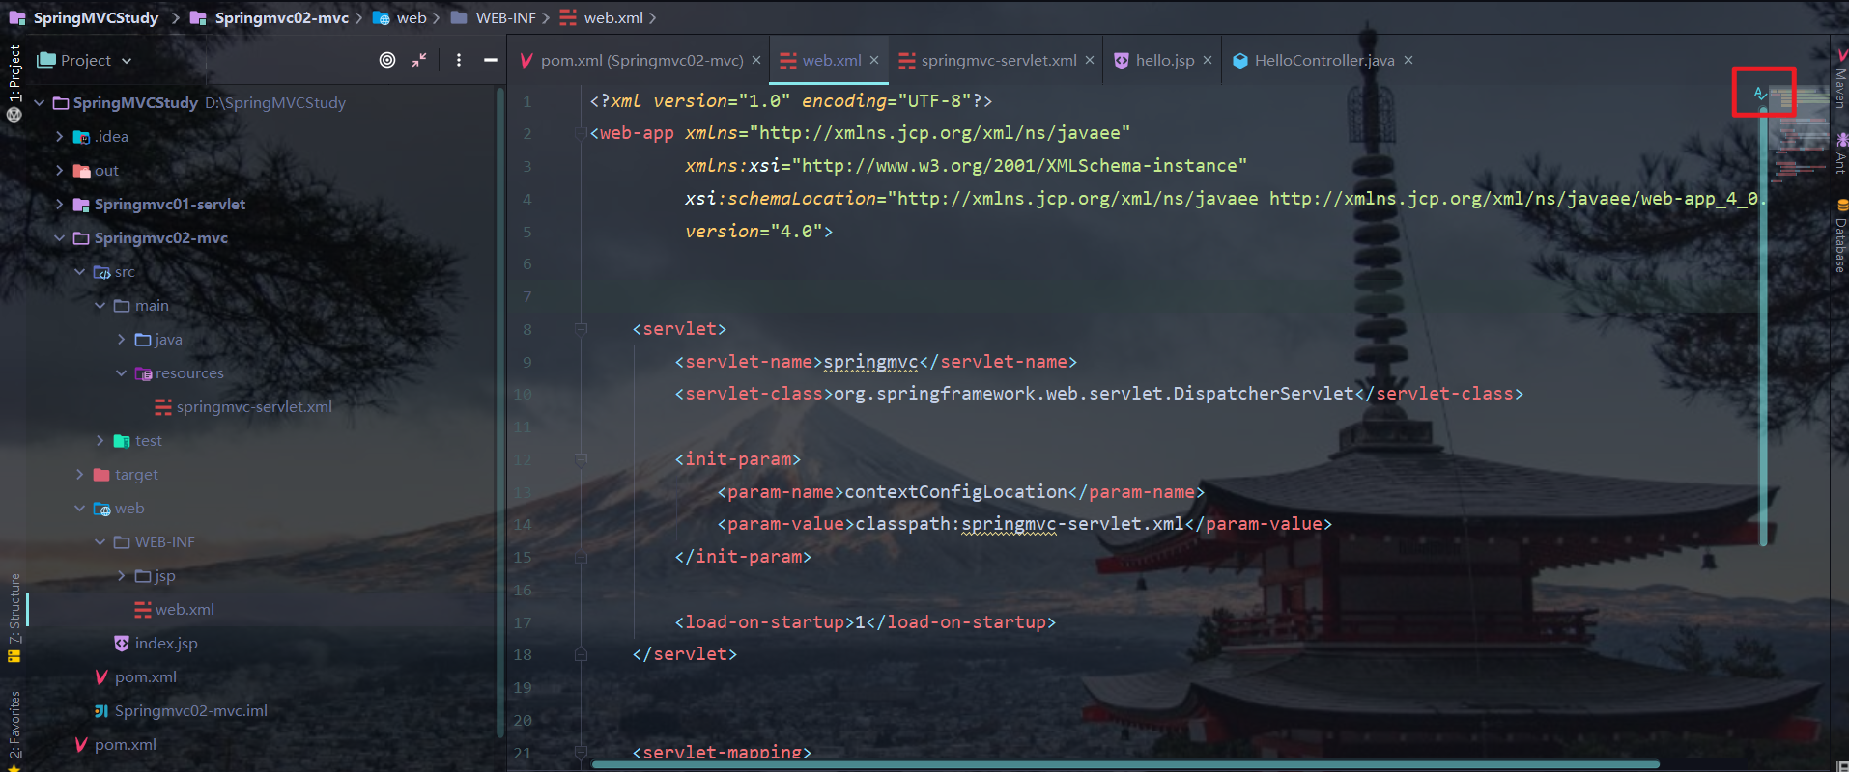The height and width of the screenshot is (772, 1849).
Task: Click the editor horizontal scrollbar
Action: pos(1125,764)
